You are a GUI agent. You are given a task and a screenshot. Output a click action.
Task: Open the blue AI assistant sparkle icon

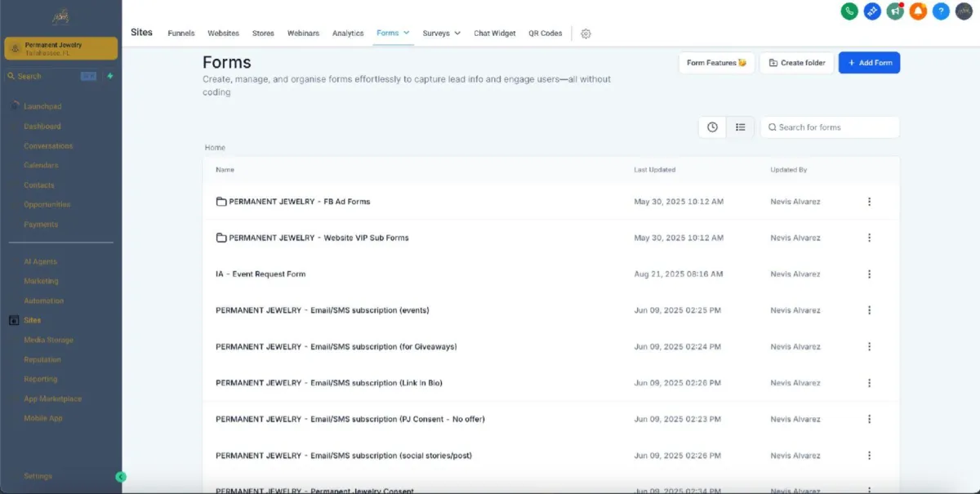872,11
